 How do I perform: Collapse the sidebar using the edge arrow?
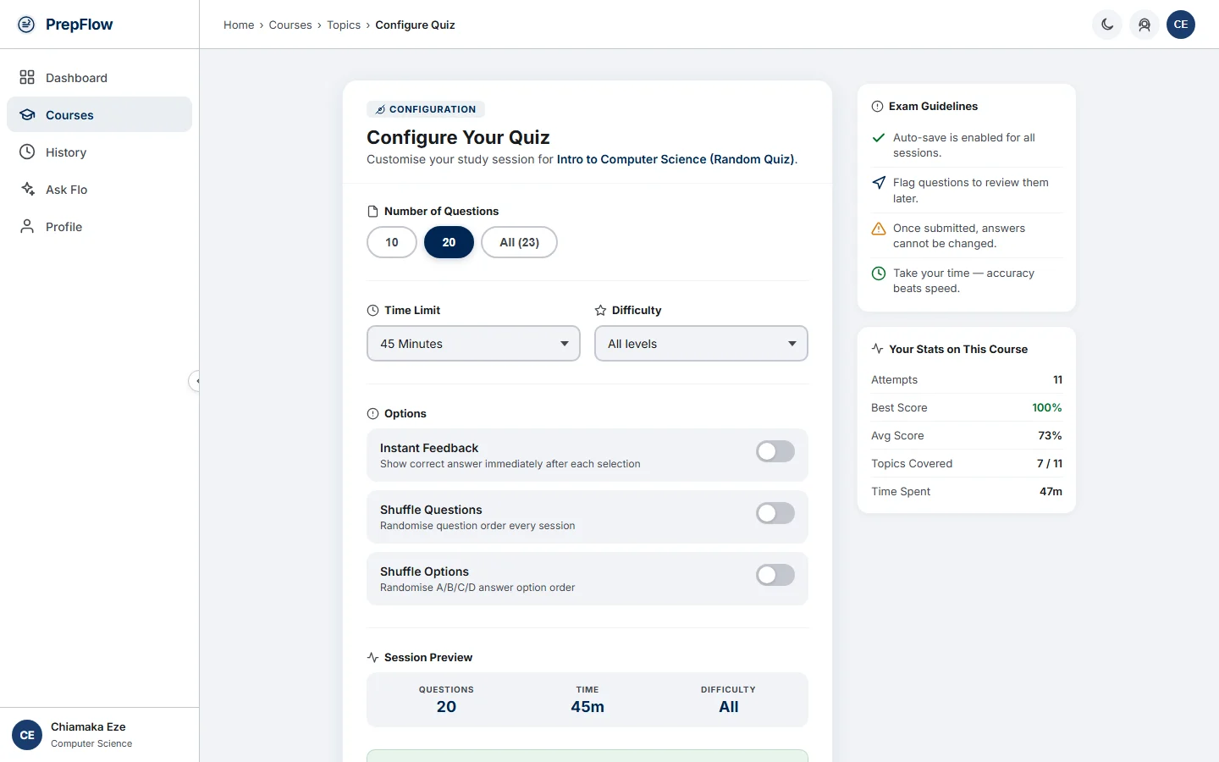click(195, 381)
